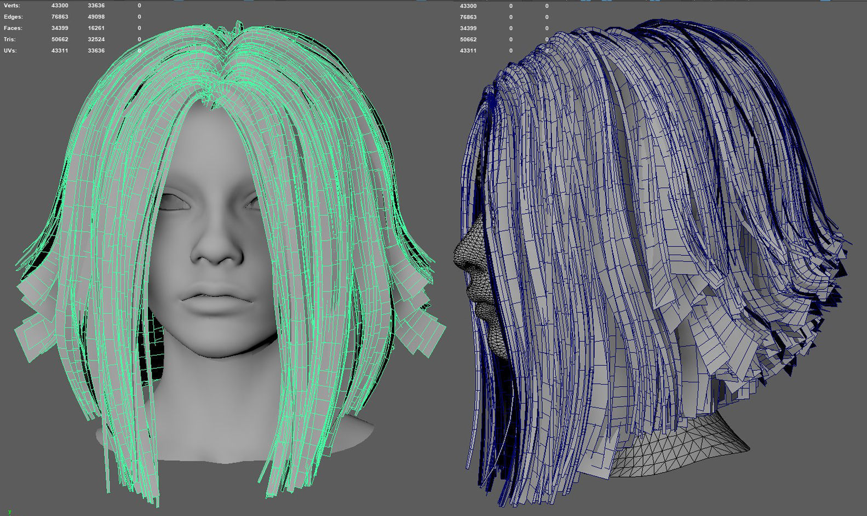Click the 50662 value in the side-view viewport
The image size is (867, 516).
[468, 39]
